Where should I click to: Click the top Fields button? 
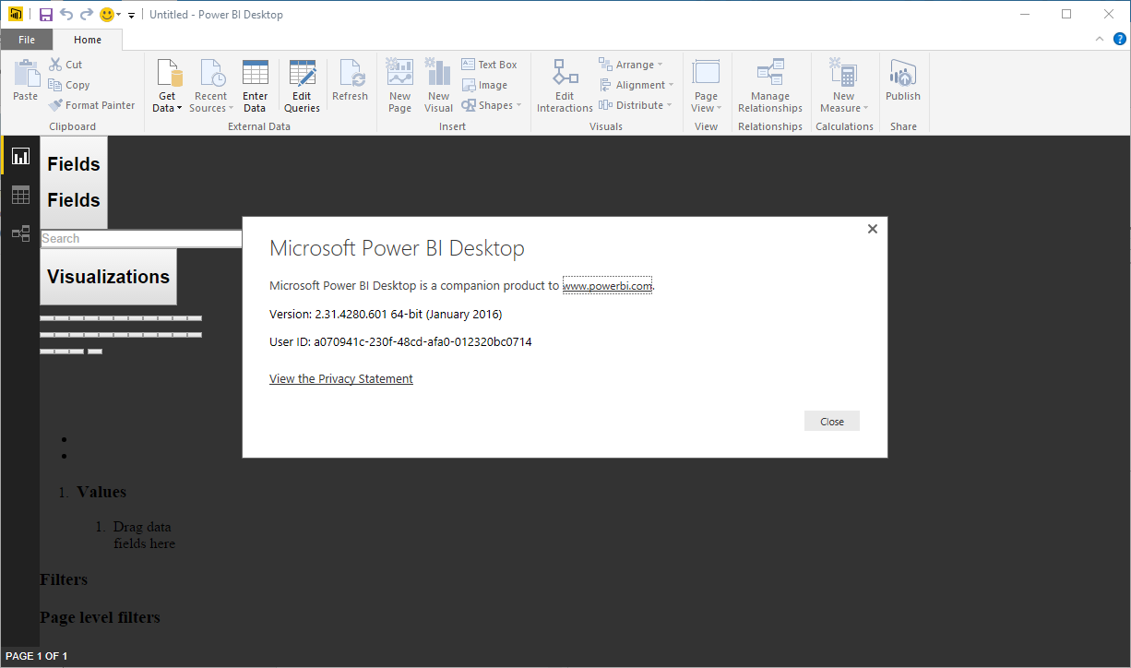click(x=74, y=164)
